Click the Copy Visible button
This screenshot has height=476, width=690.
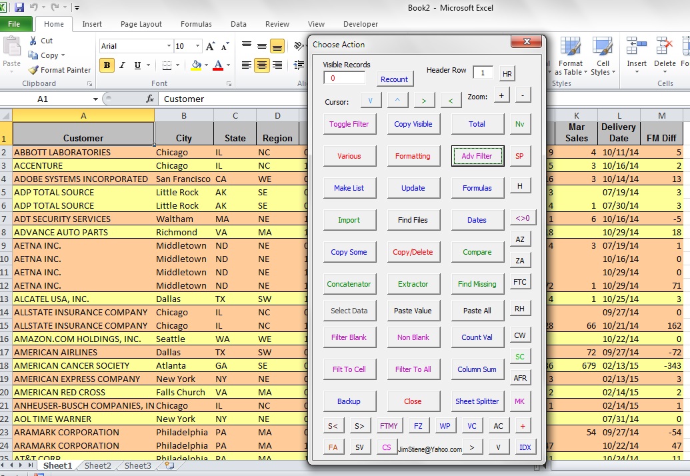tap(413, 124)
